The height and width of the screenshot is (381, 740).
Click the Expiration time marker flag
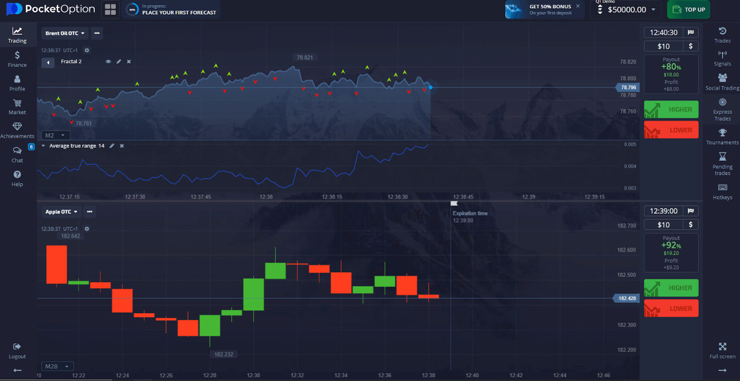point(454,204)
